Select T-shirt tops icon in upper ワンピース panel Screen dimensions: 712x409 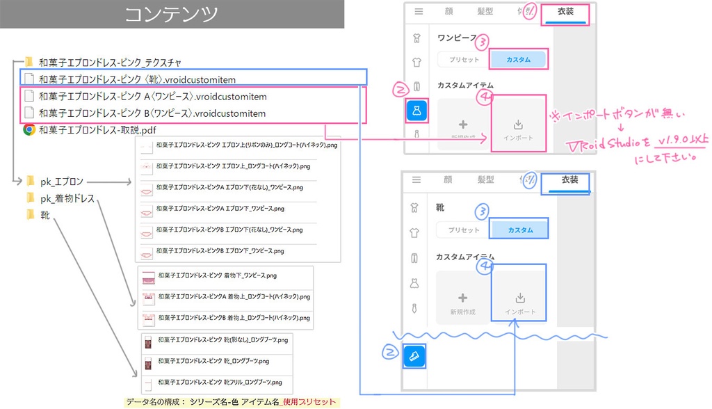click(417, 63)
